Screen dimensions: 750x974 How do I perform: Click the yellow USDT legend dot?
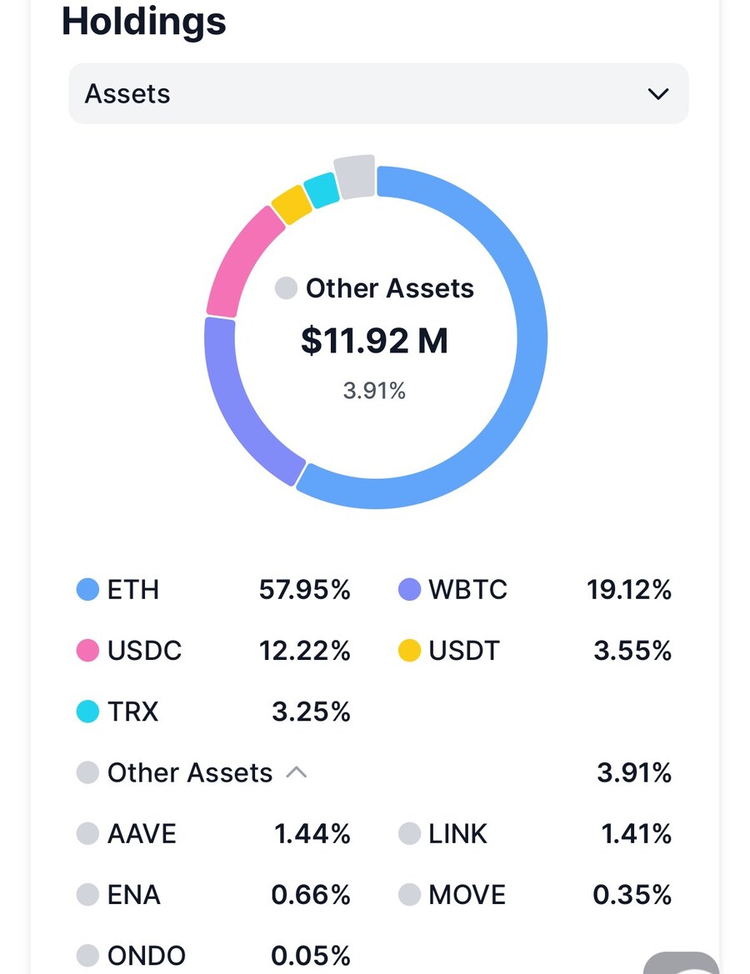point(409,651)
